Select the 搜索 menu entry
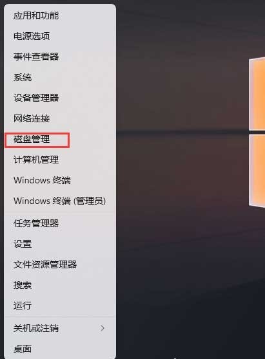This screenshot has width=265, height=359. [x=60, y=285]
